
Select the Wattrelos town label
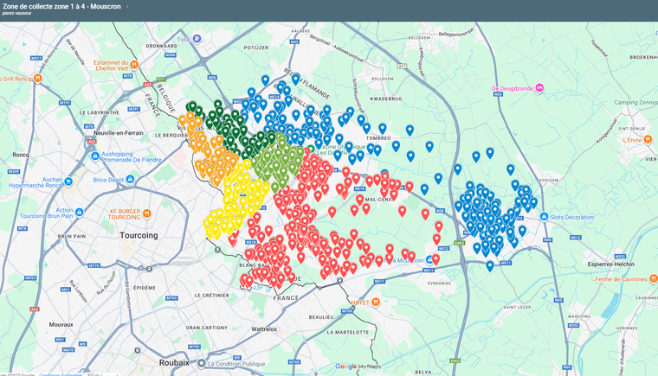click(264, 329)
